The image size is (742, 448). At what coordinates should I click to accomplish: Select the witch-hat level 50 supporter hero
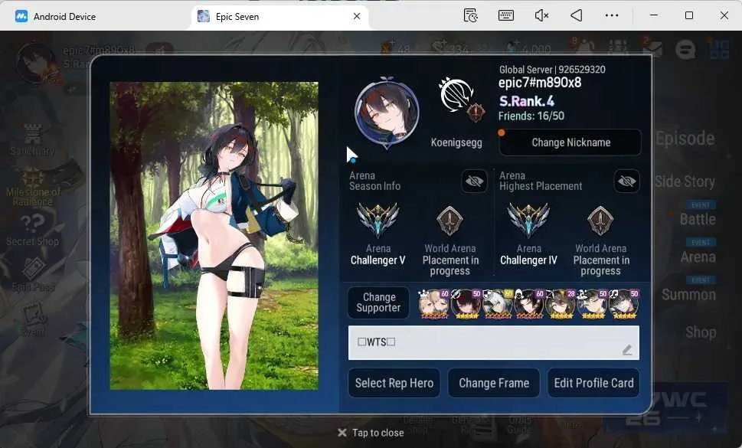point(593,303)
